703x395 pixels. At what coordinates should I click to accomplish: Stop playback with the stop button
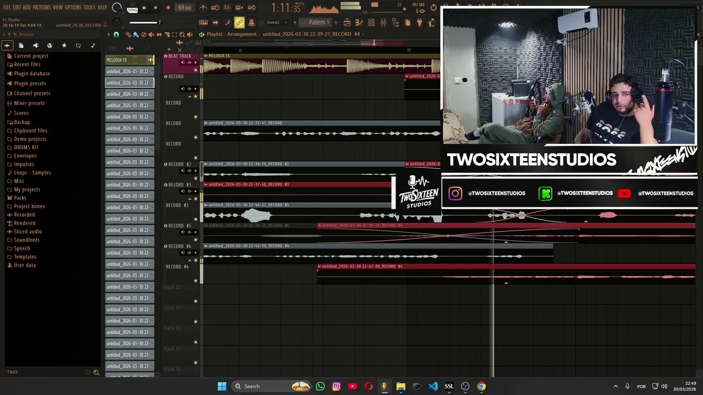[155, 8]
